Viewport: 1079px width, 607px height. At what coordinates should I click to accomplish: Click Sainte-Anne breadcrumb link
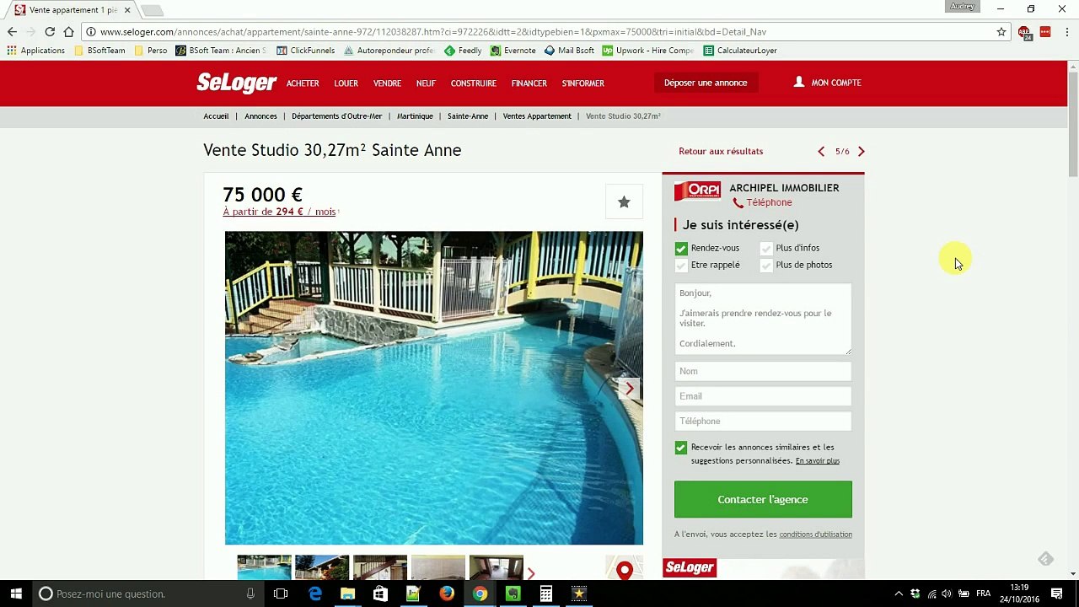pyautogui.click(x=468, y=116)
